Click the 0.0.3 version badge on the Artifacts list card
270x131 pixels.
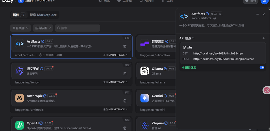pyautogui.click(x=49, y=41)
